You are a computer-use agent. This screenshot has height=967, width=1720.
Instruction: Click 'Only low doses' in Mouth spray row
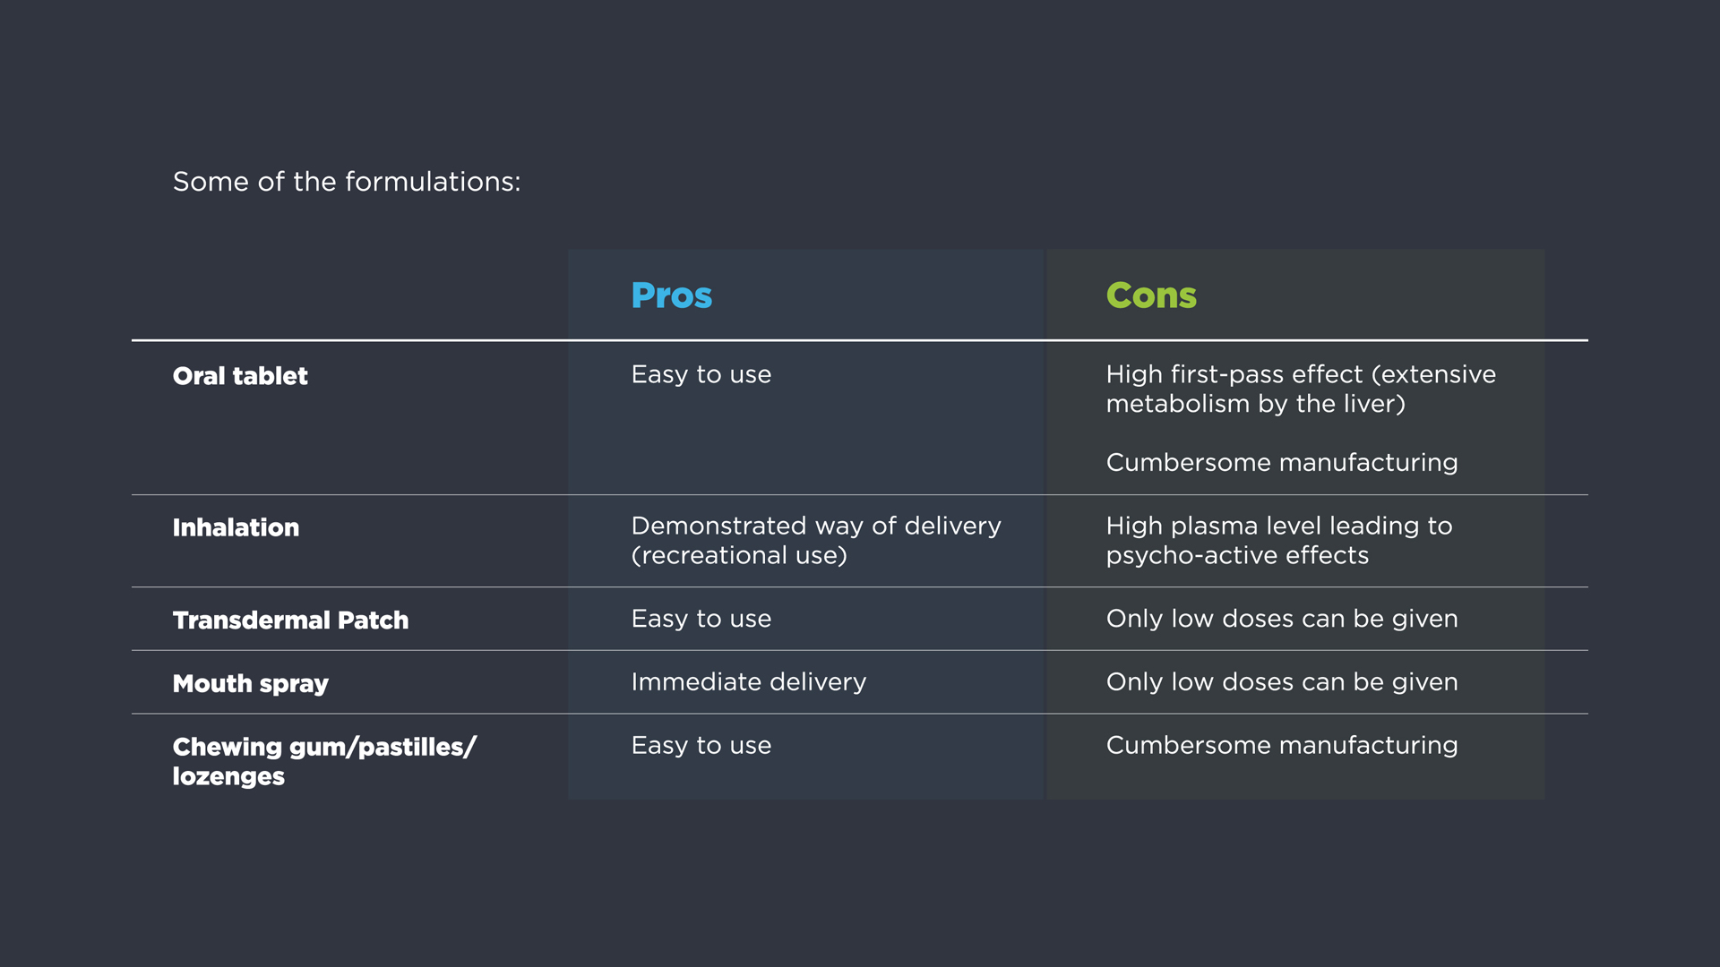pos(1281,682)
